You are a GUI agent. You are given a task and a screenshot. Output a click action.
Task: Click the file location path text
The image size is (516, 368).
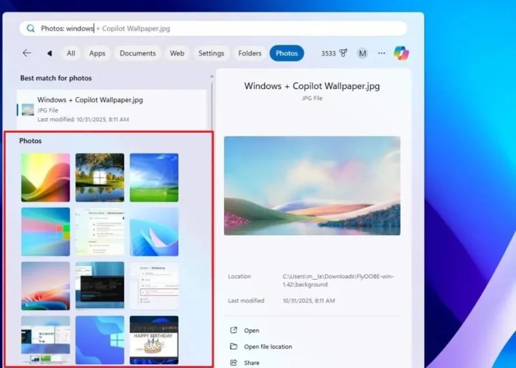click(x=338, y=280)
